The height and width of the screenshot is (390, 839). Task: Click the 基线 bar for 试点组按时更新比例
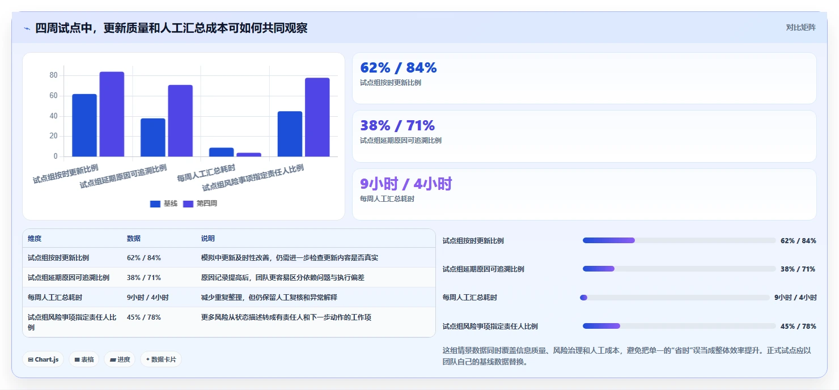84,125
